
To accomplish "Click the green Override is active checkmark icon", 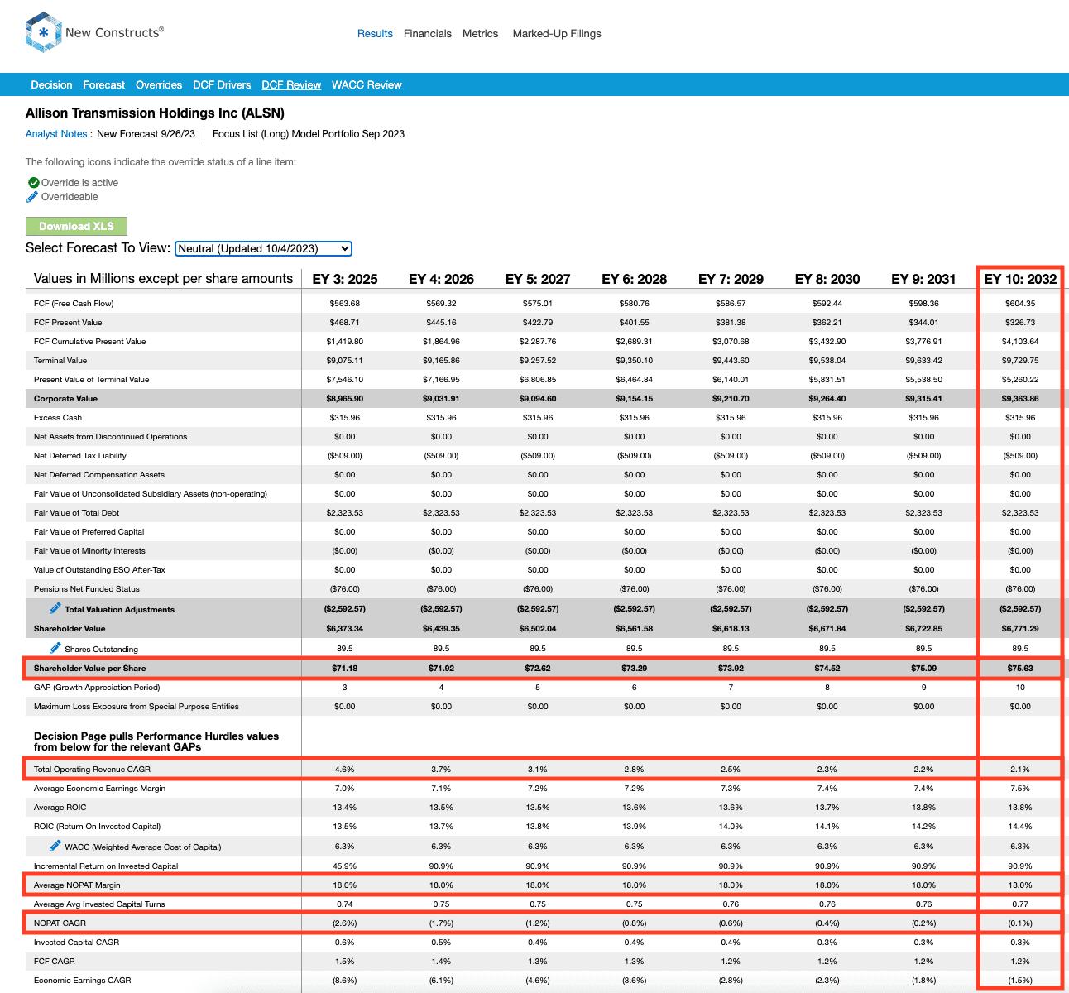I will click(x=33, y=183).
